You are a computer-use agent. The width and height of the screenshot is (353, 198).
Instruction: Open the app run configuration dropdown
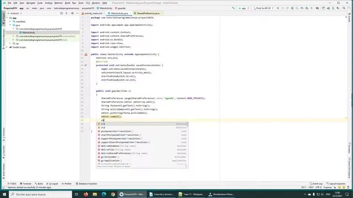coord(244,8)
